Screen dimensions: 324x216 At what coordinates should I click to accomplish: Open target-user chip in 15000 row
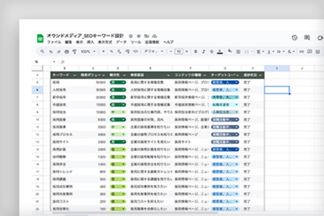click(225, 105)
